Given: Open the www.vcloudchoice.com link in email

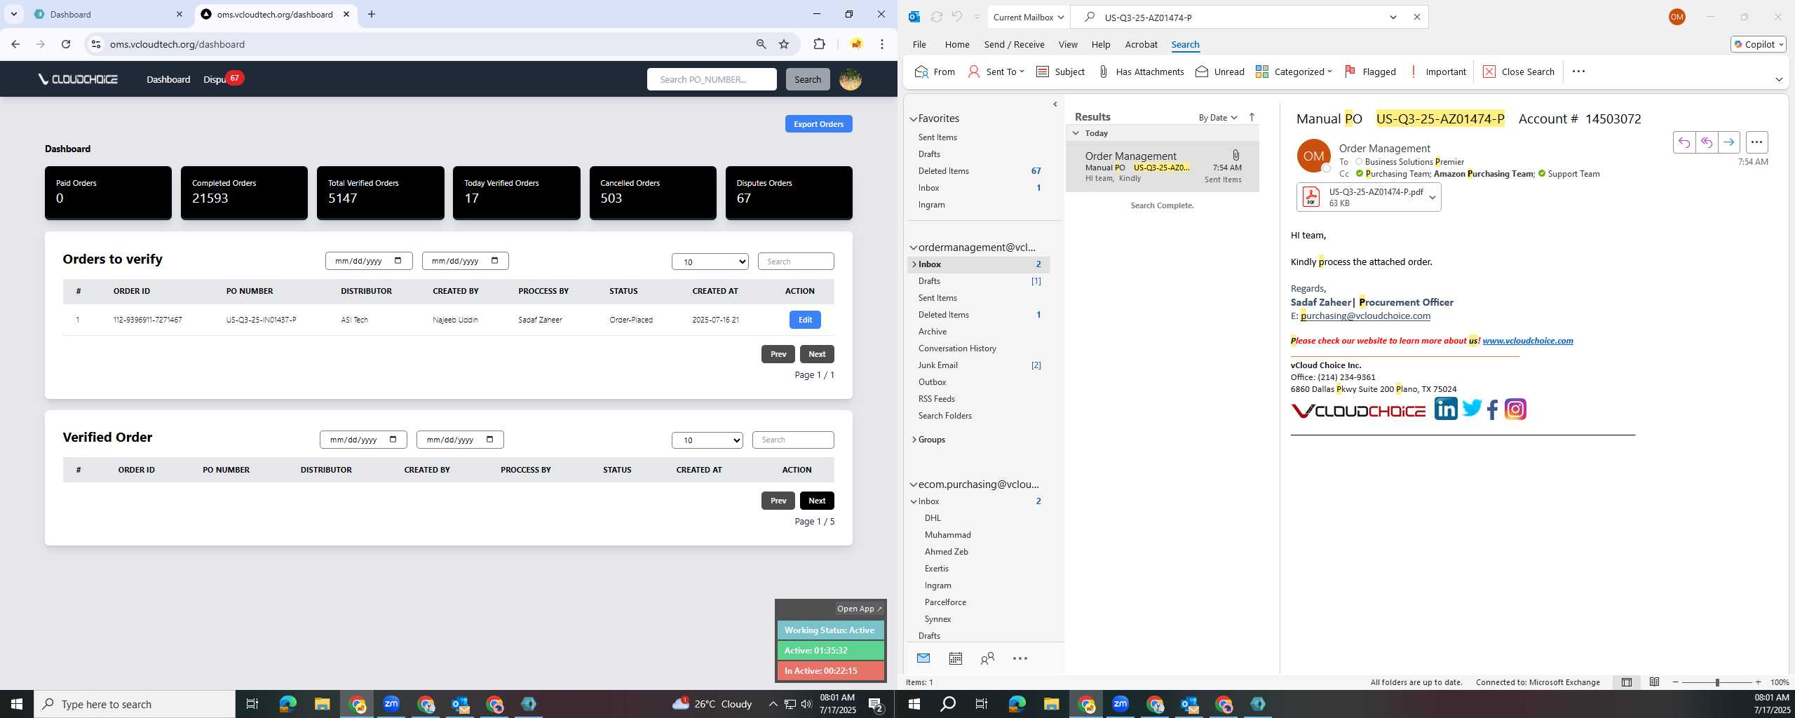Looking at the screenshot, I should (x=1527, y=341).
